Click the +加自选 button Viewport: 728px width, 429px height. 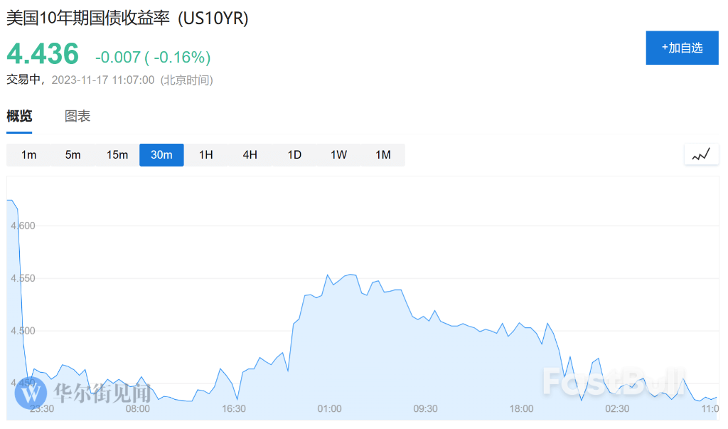682,48
